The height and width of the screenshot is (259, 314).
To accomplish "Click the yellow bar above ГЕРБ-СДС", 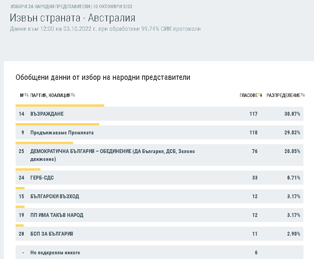I will [28, 169].
